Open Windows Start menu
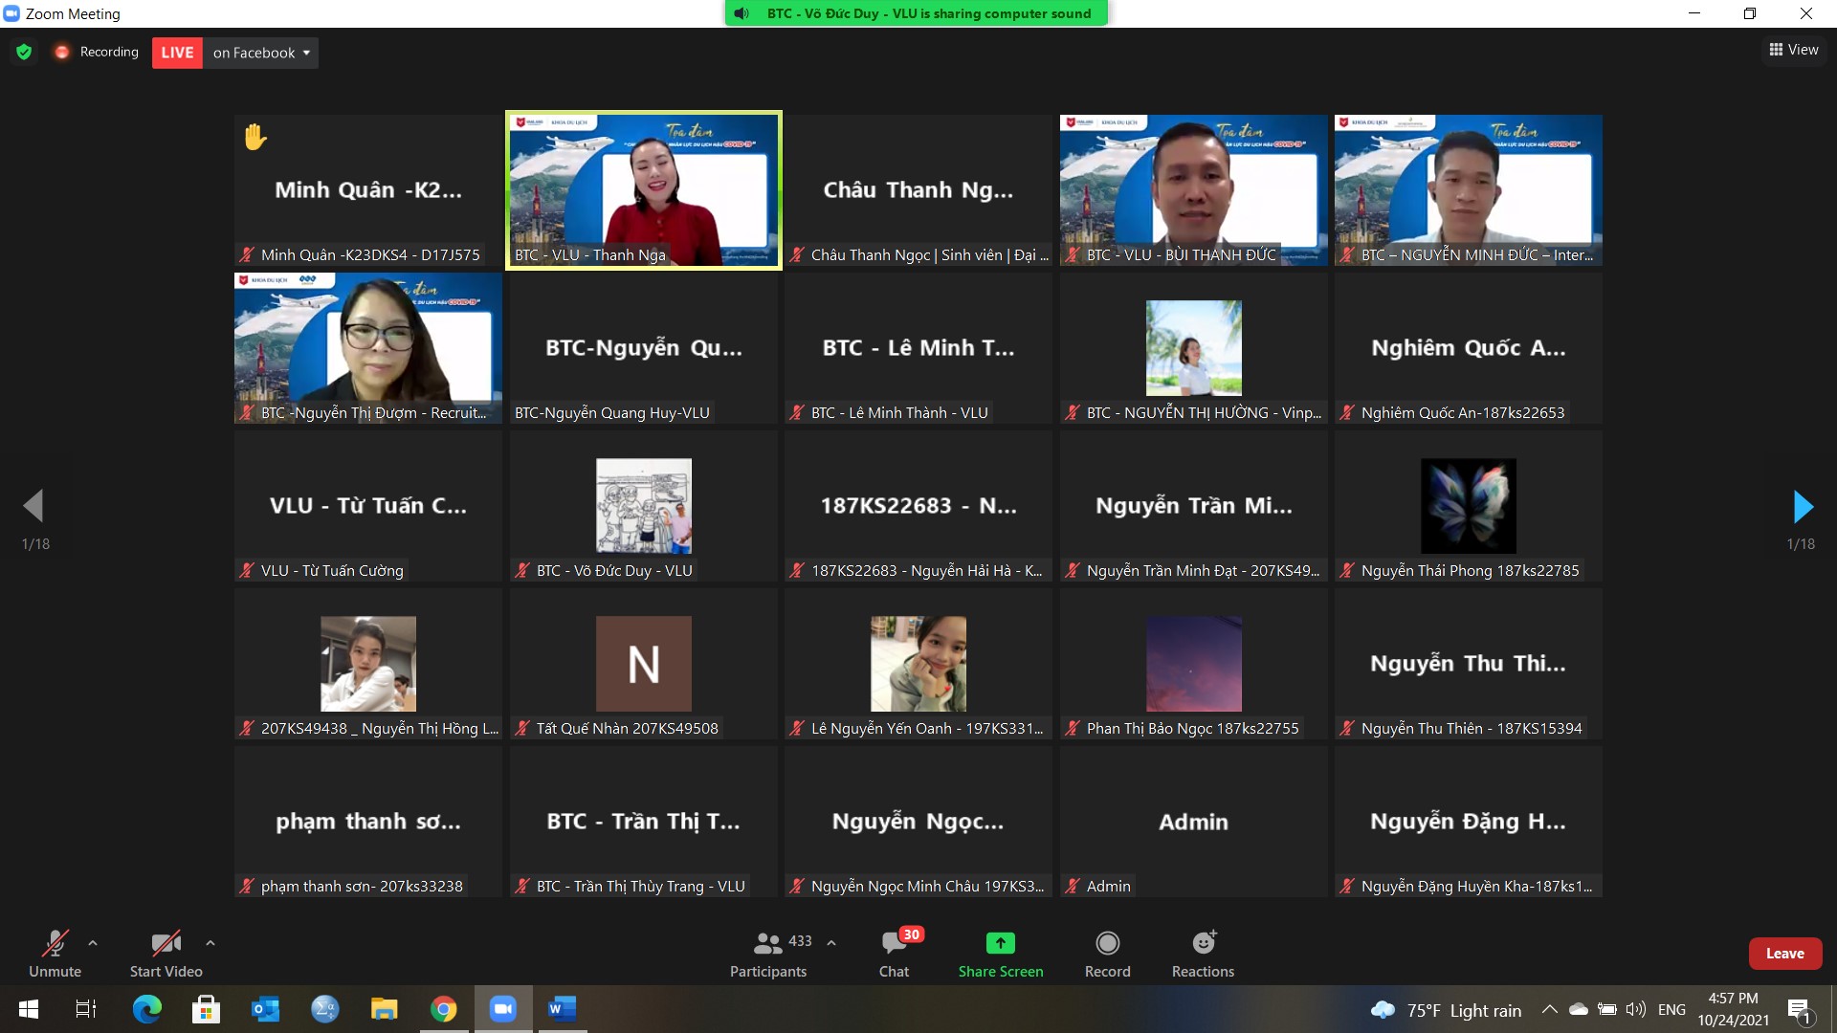Viewport: 1837px width, 1033px height. coord(29,1009)
